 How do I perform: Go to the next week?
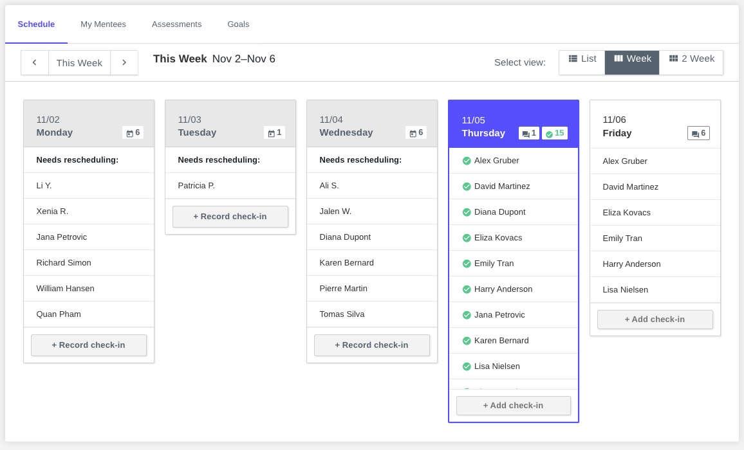[x=124, y=62]
